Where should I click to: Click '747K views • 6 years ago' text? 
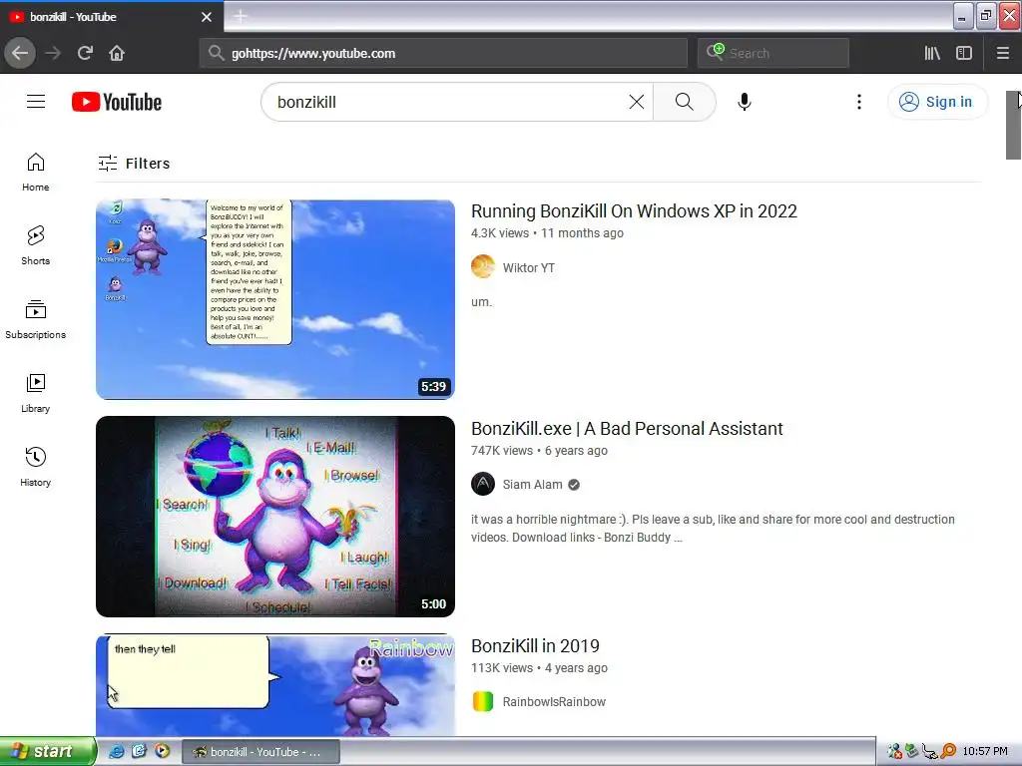(x=539, y=450)
